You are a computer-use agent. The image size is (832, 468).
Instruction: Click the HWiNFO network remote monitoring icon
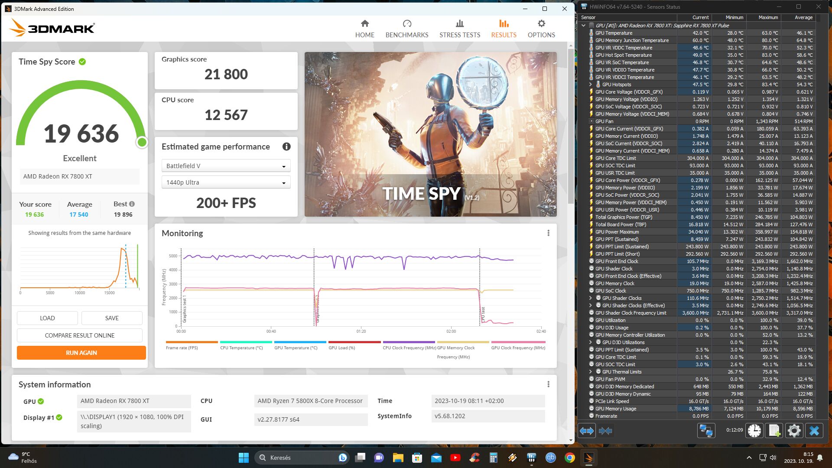[x=706, y=430]
